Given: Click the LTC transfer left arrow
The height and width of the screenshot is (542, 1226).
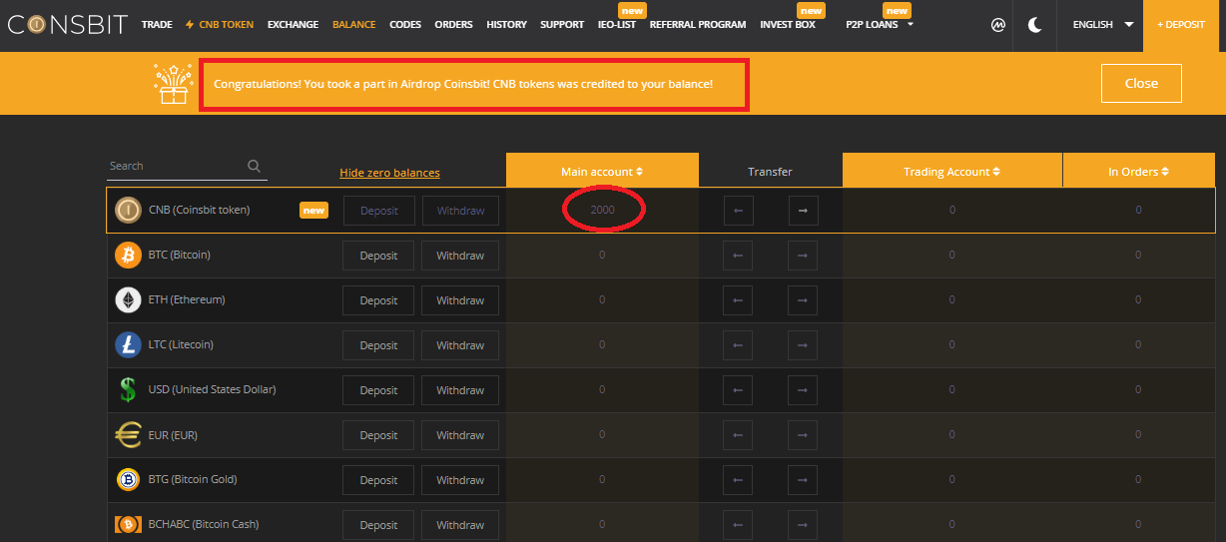Looking at the screenshot, I should pyautogui.click(x=738, y=345).
